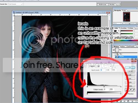Switch to the Navigator tab
Viewport: 138px width, 103px height.
(x=118, y=11)
